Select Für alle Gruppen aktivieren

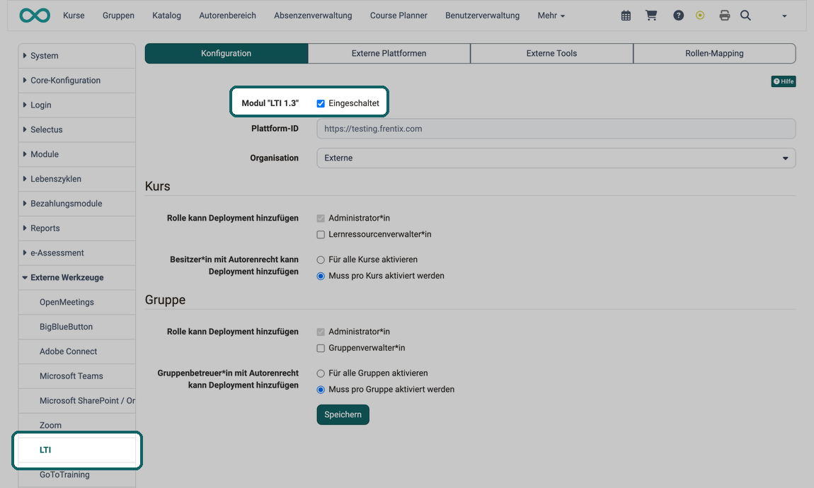321,373
